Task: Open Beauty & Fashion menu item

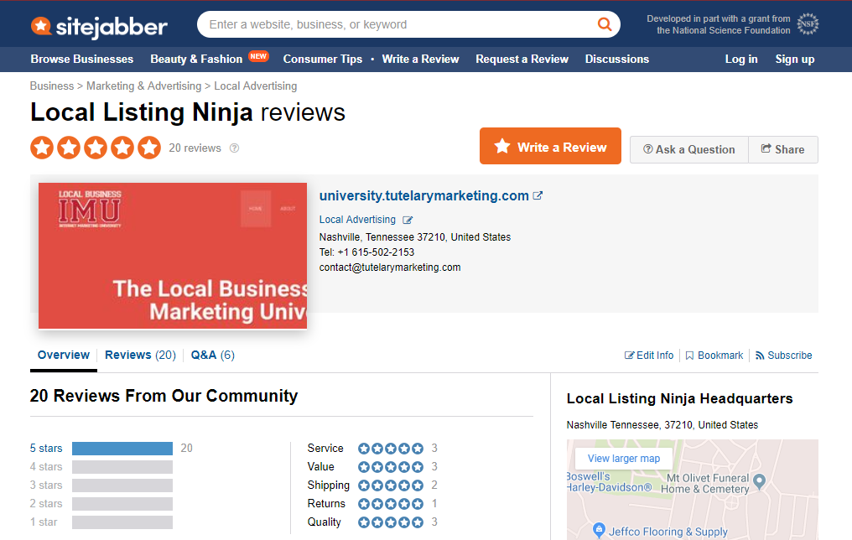Action: pyautogui.click(x=196, y=60)
